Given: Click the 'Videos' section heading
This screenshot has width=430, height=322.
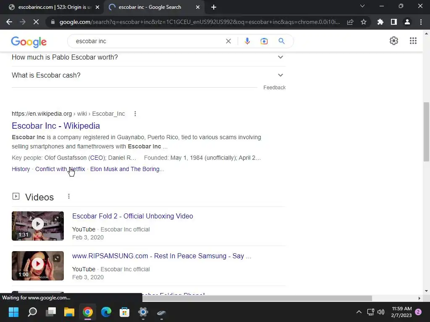Looking at the screenshot, I should 39,197.
